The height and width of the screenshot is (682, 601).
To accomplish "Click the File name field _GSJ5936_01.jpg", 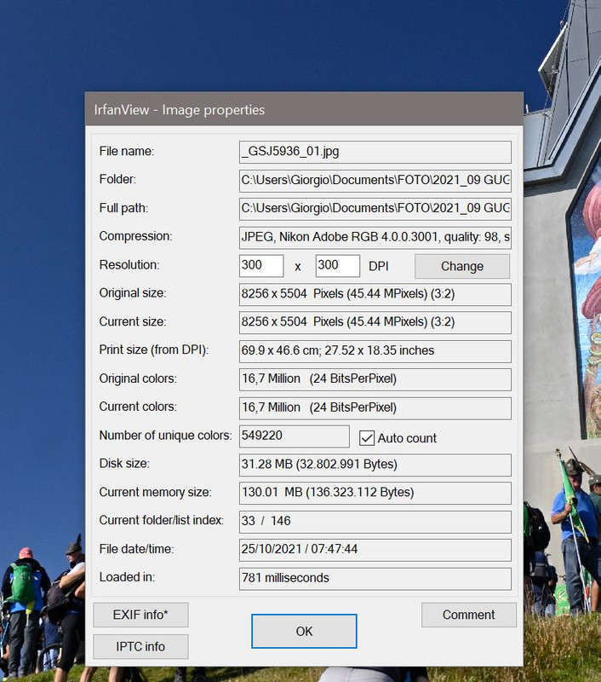I will coord(375,152).
